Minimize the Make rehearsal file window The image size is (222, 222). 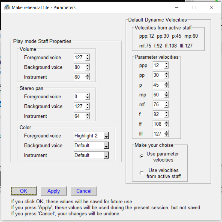177,7
